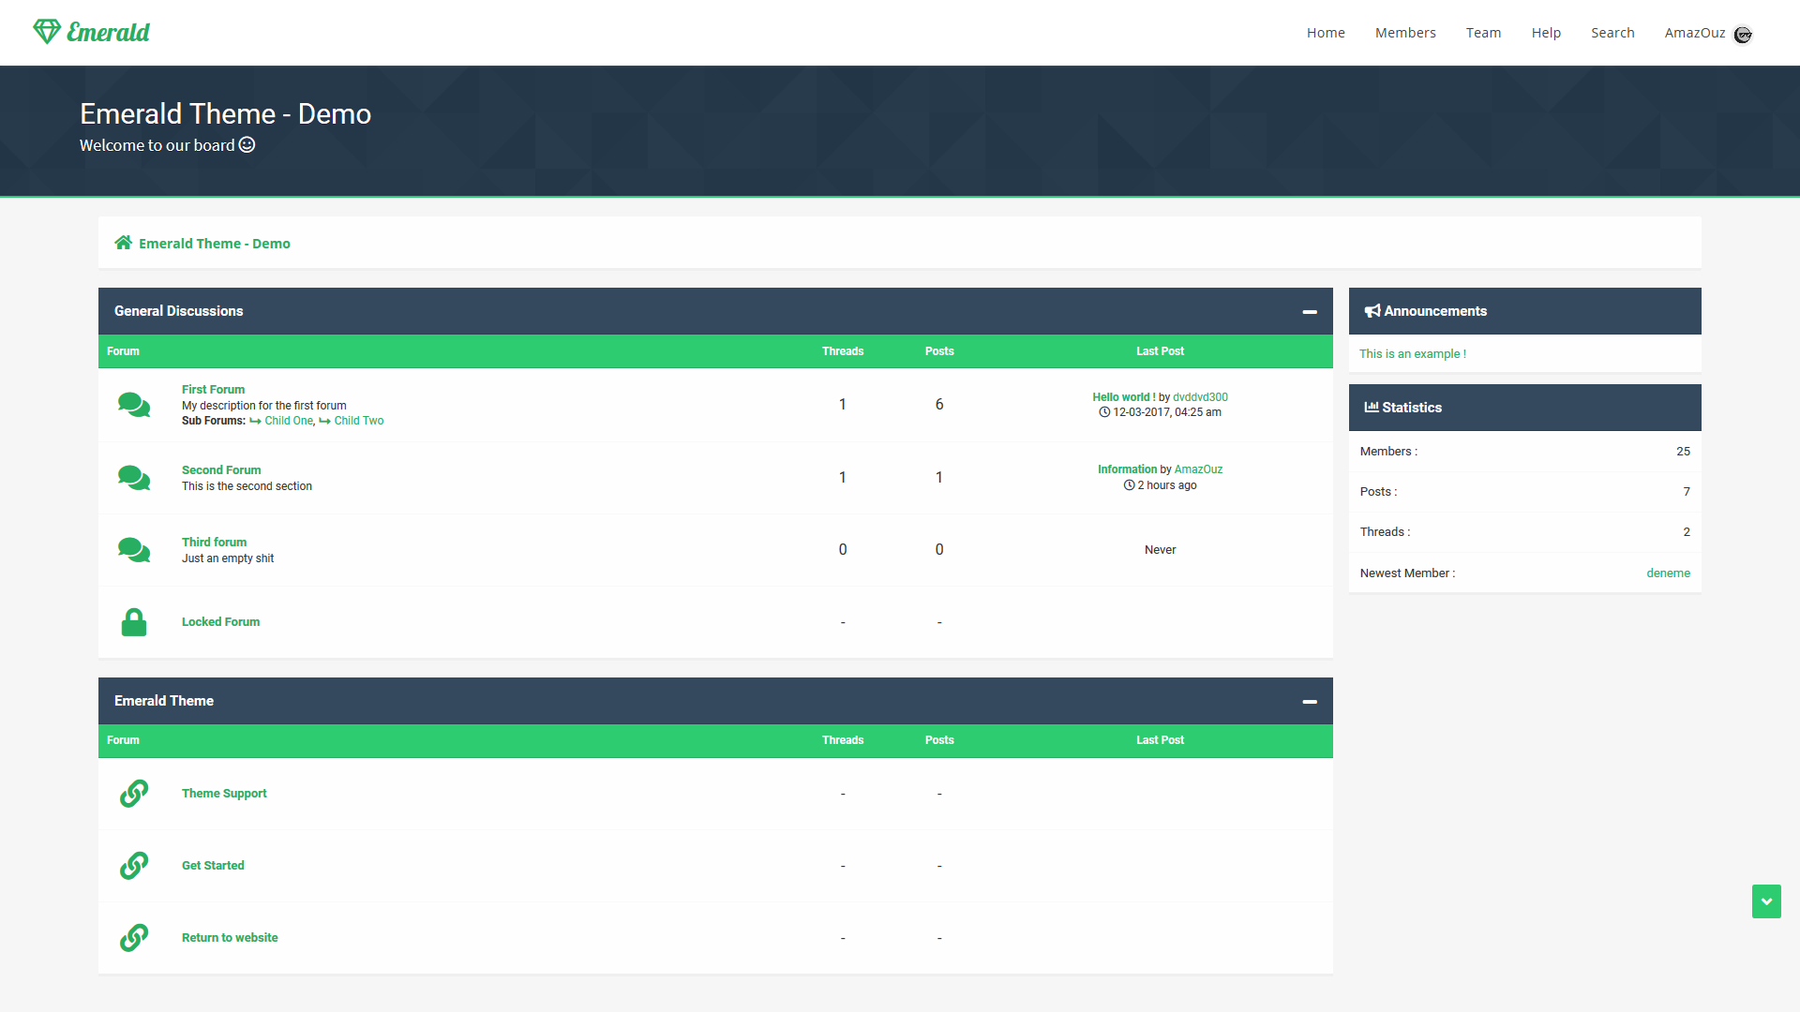The width and height of the screenshot is (1800, 1012).
Task: Click the Theme Support chain link icon
Action: 134,794
